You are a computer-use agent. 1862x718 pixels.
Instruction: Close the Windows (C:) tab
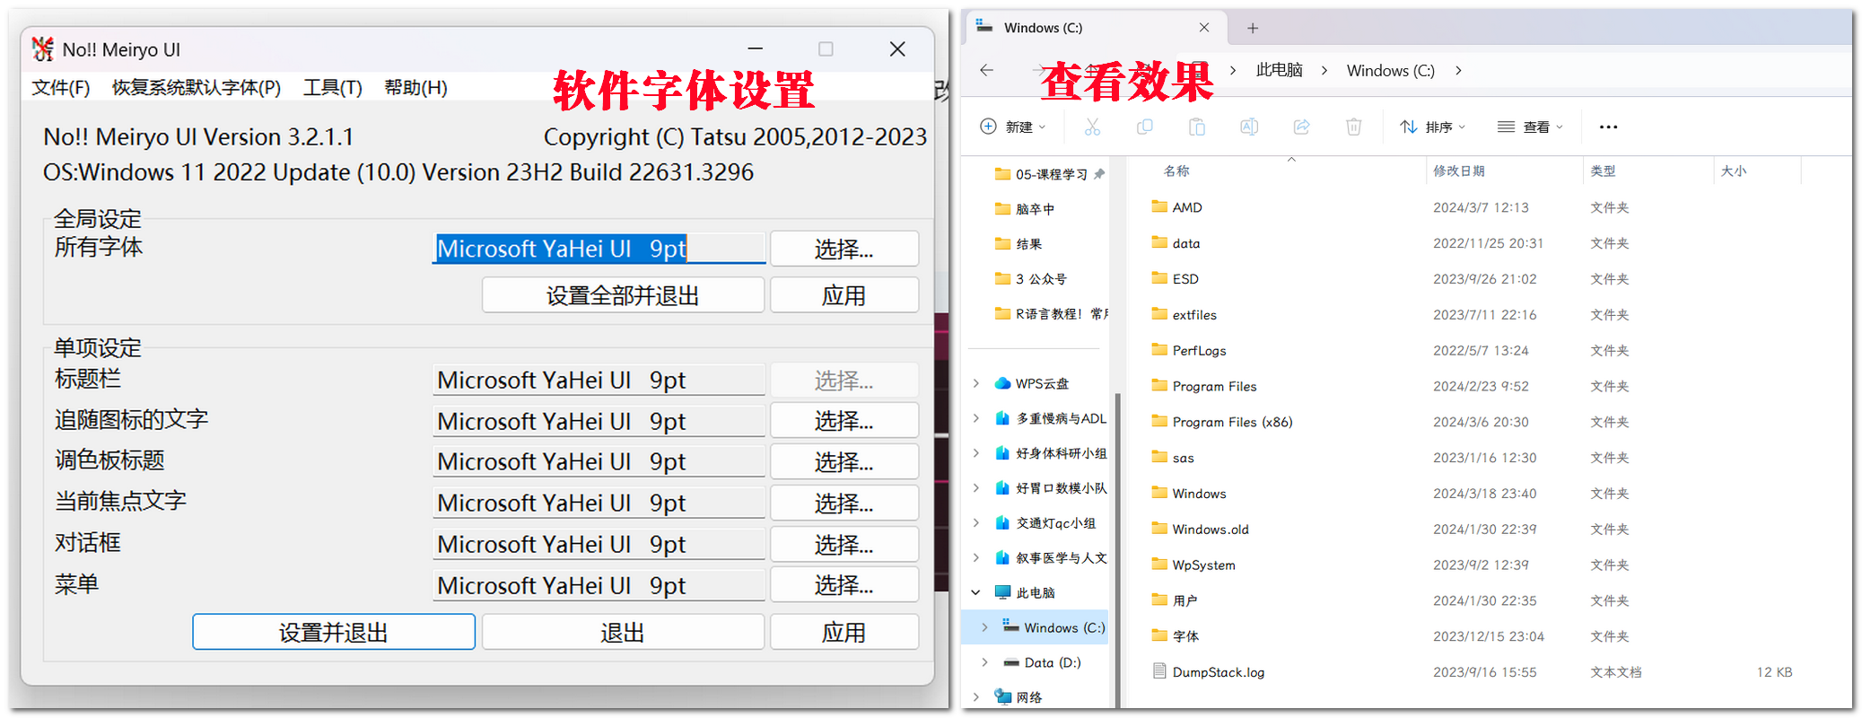pyautogui.click(x=1204, y=28)
